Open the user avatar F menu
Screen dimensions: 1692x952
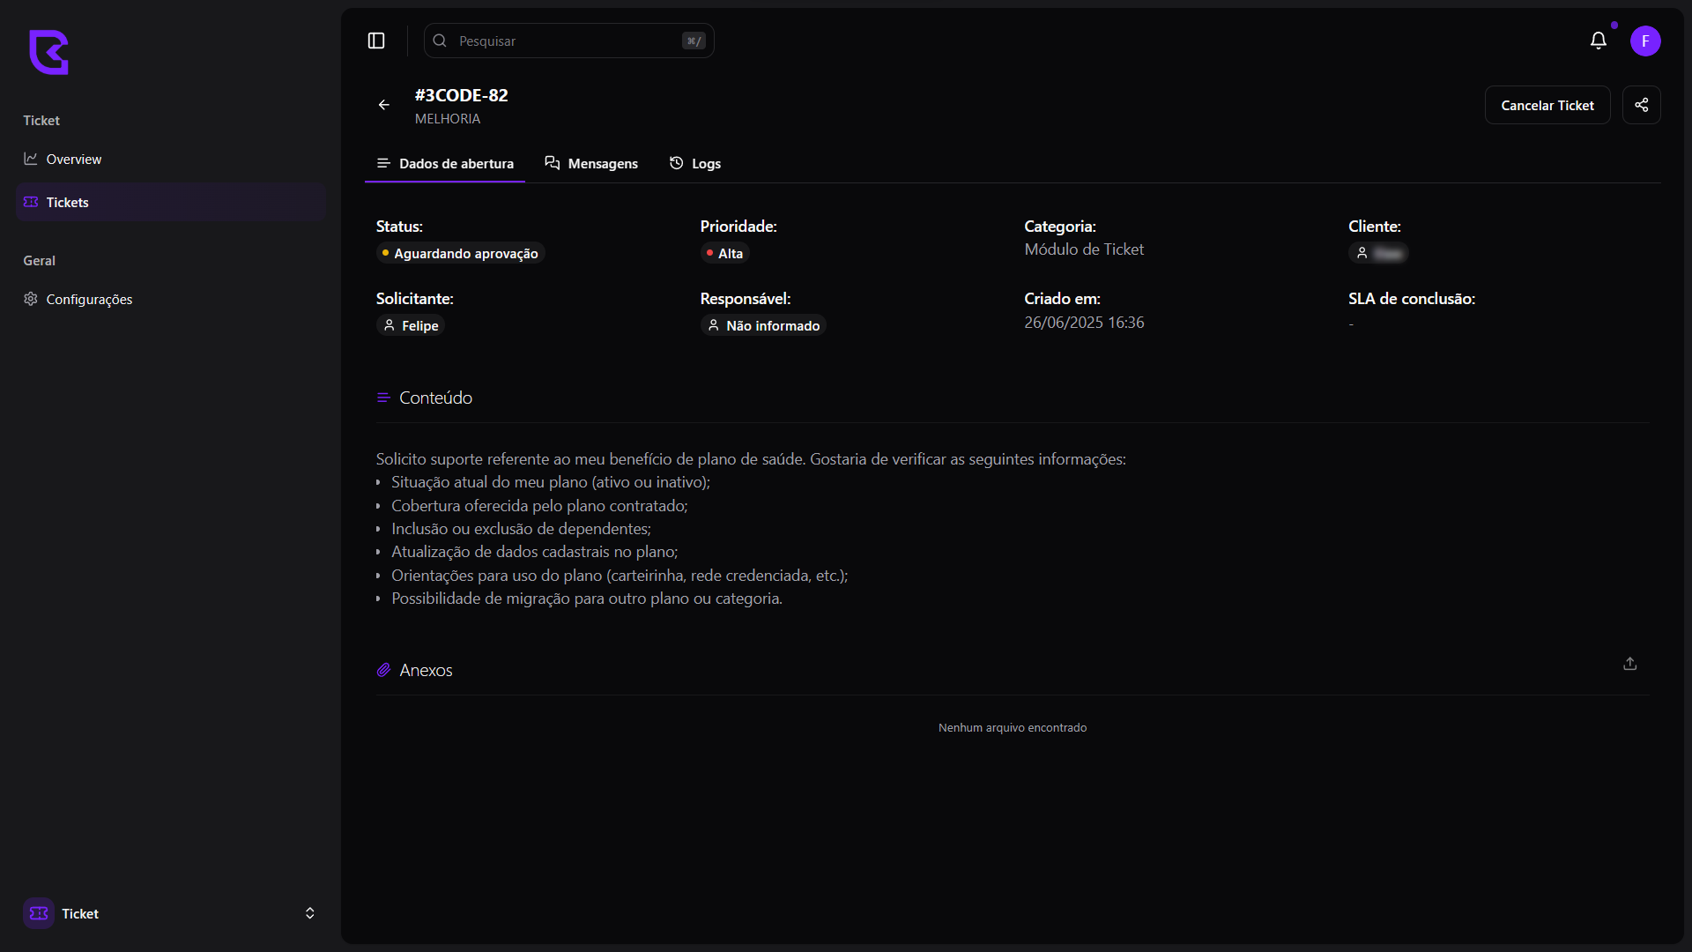(1644, 41)
